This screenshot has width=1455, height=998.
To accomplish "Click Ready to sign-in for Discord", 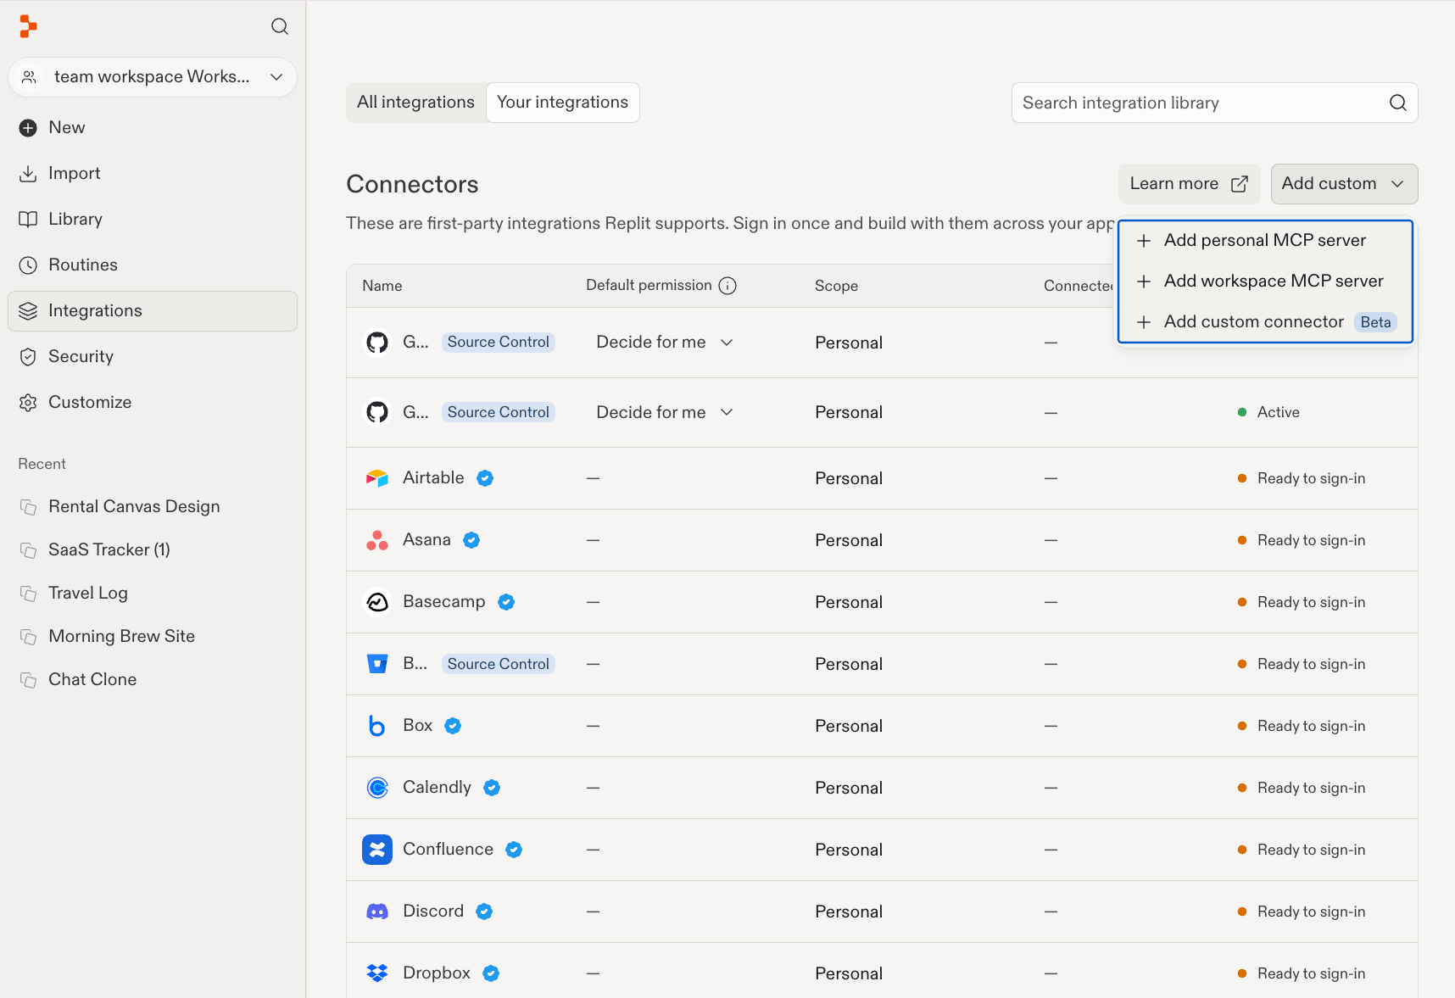I will pos(1302,912).
